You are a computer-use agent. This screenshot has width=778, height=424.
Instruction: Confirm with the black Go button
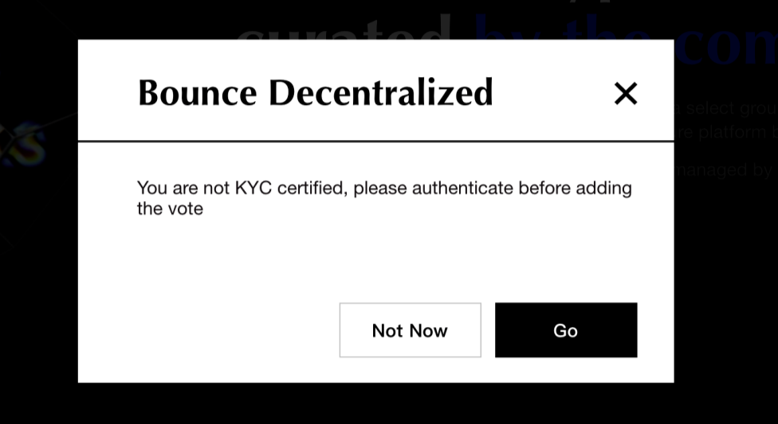tap(566, 330)
